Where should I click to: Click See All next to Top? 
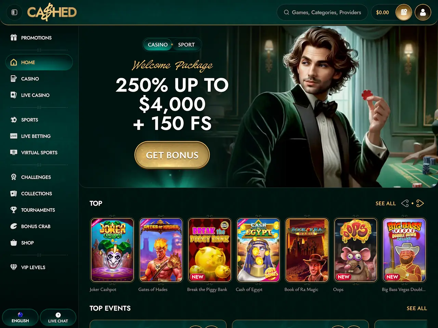pyautogui.click(x=386, y=203)
